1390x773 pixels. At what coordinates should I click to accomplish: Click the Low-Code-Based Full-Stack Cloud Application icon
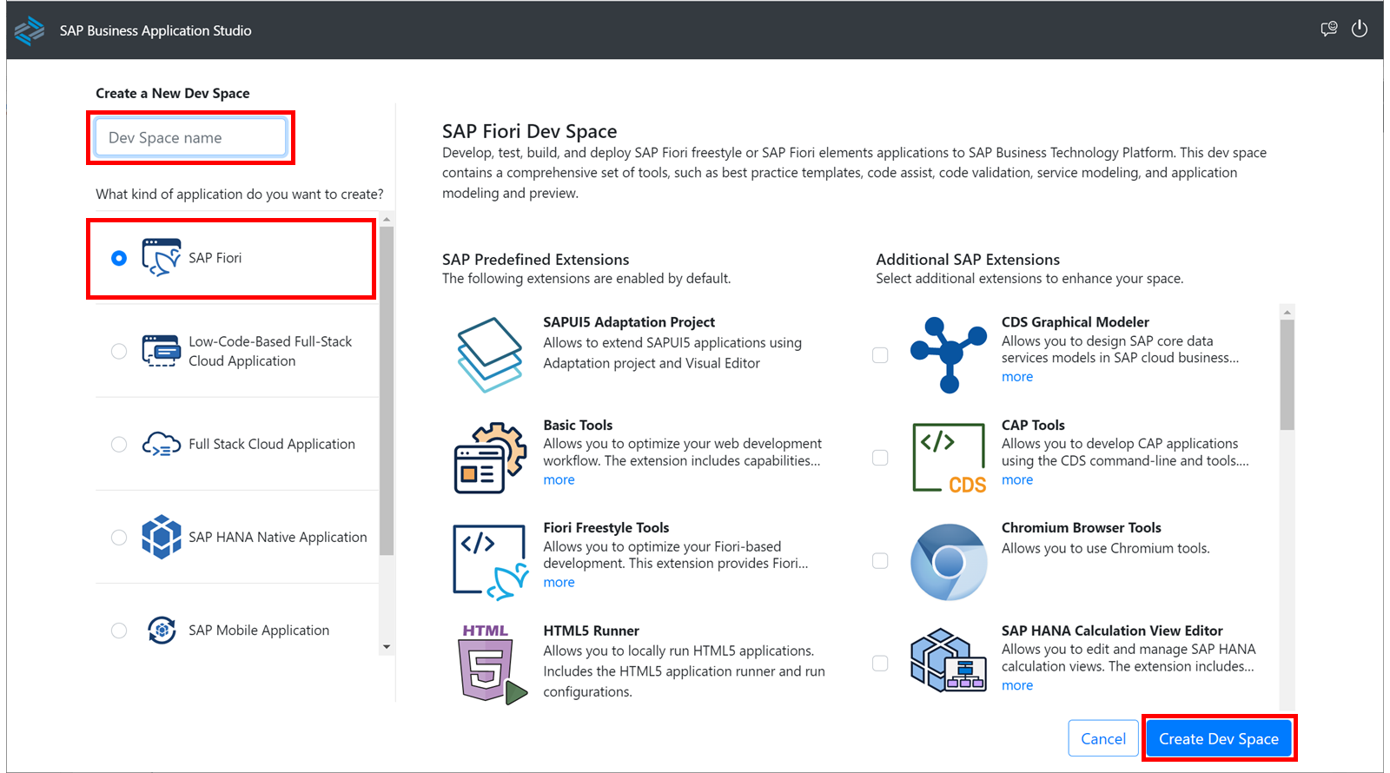(x=162, y=351)
